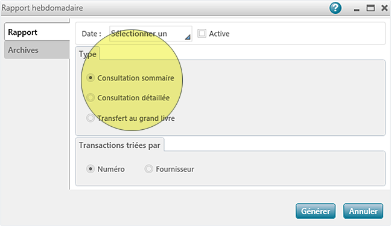Screen dimensions: 391x226
Task: Maximize the Rapport hebdomadaire window
Action: click(x=370, y=8)
